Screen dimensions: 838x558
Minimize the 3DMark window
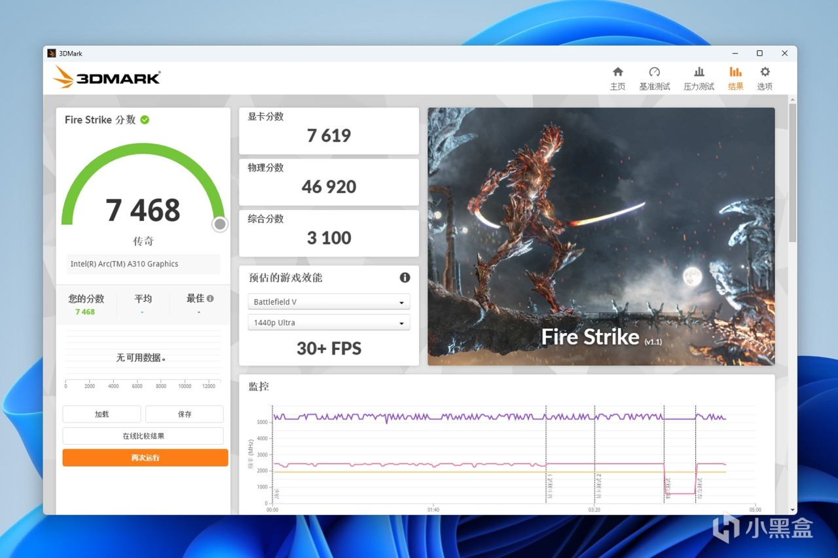(x=735, y=54)
